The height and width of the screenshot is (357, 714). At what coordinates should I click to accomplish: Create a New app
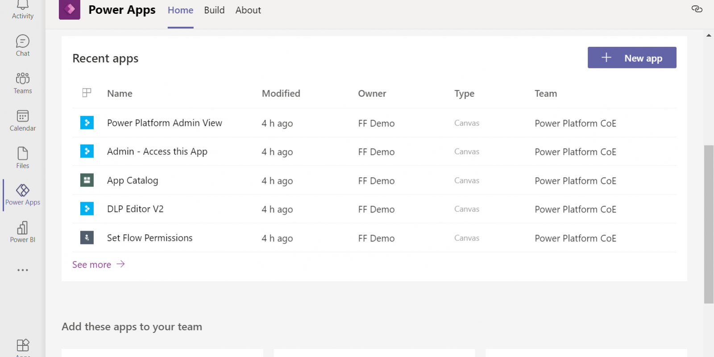coord(632,58)
